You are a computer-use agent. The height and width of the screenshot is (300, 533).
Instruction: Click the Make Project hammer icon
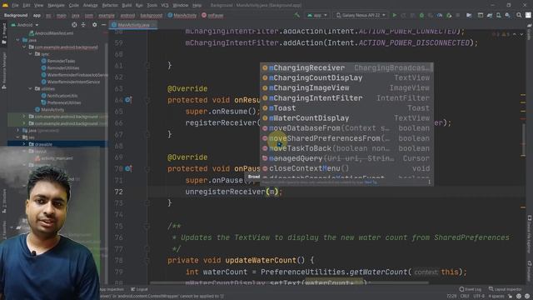pyautogui.click(x=297, y=15)
